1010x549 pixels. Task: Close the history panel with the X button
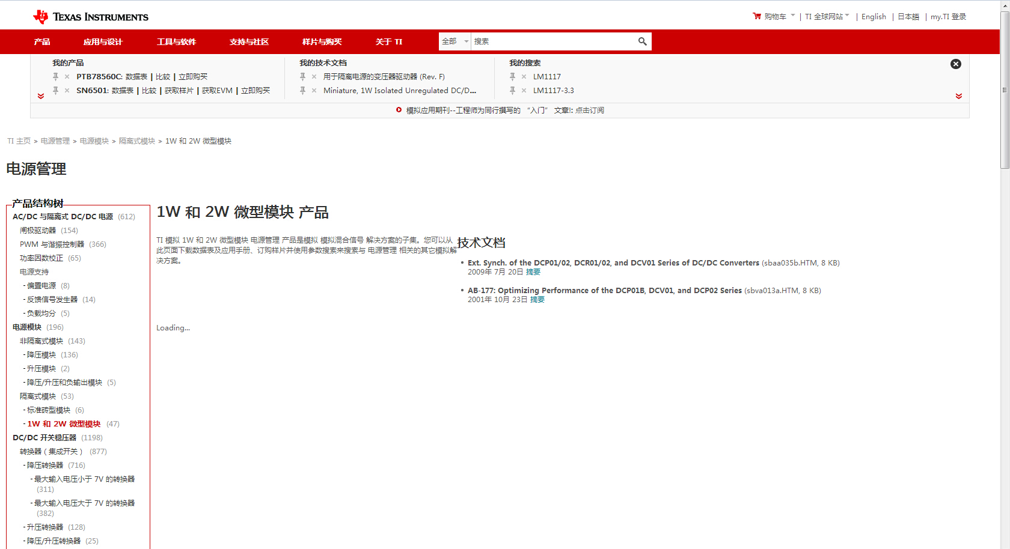[x=956, y=64]
